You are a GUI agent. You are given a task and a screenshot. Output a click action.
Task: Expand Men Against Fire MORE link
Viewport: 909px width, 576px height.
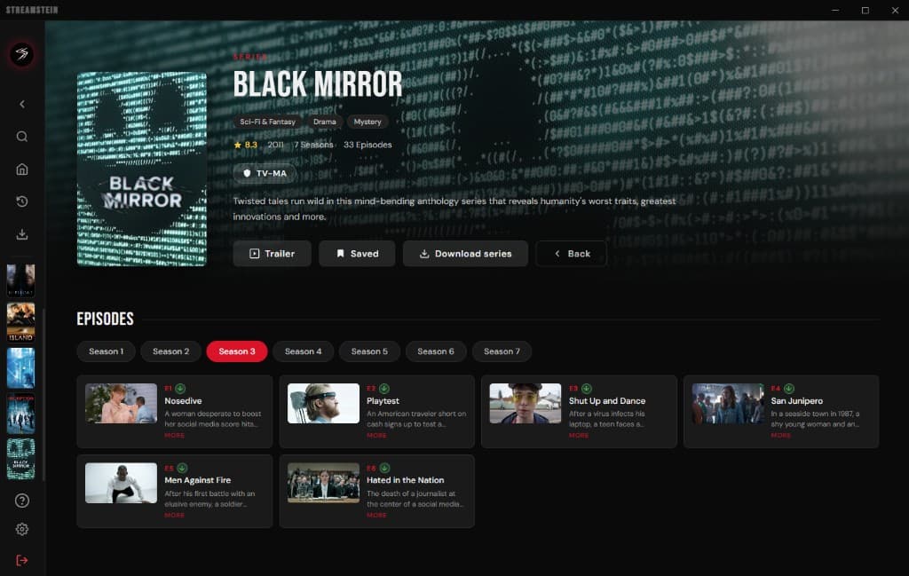coord(174,515)
